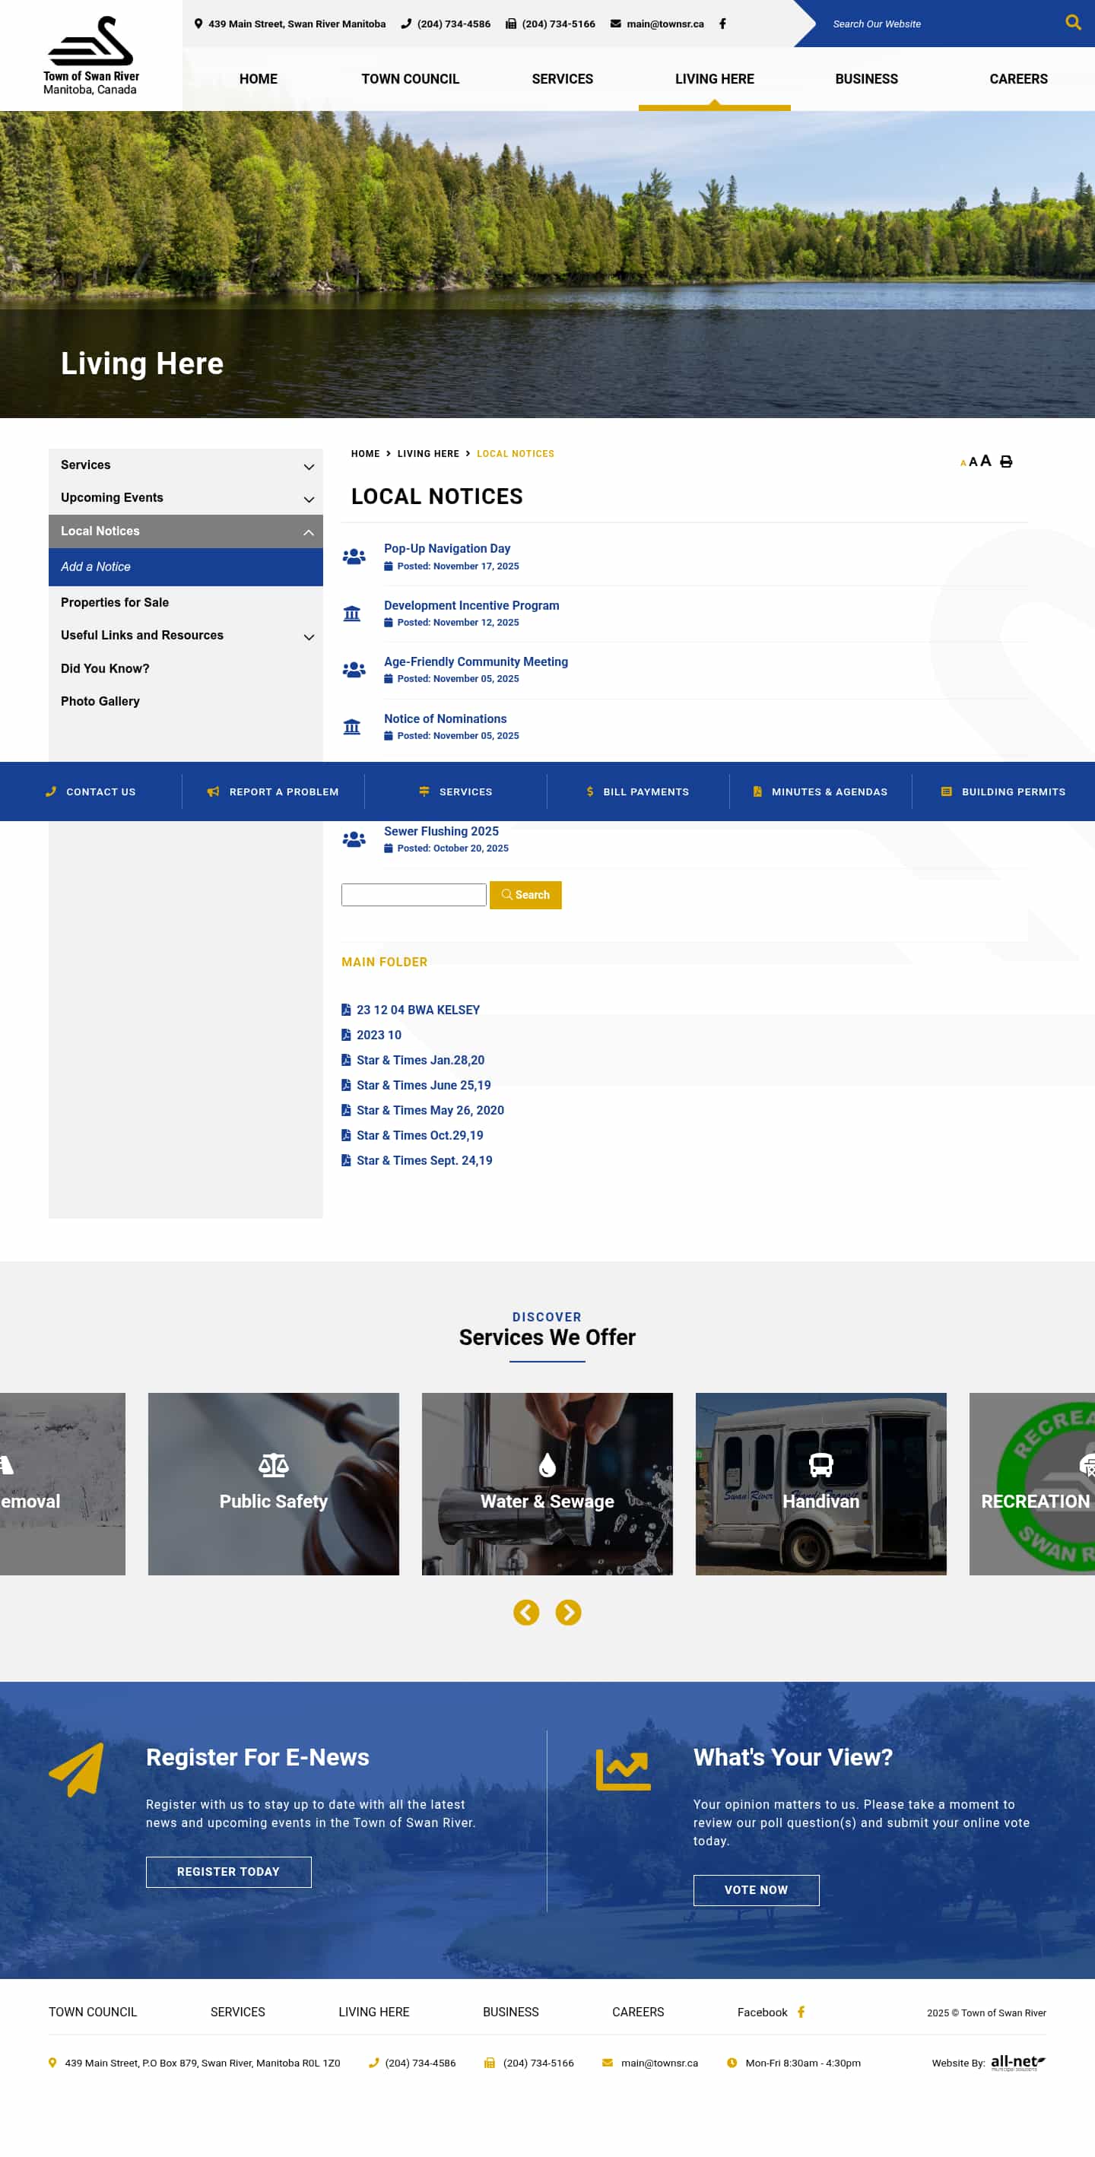Image resolution: width=1095 pixels, height=2157 pixels.
Task: Open the LIVING HERE menu
Action: [x=714, y=79]
